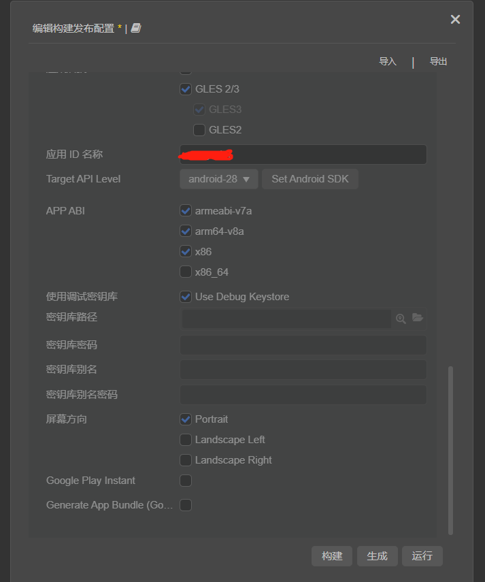Open the android-28 Target API Level dropdown
Image resolution: width=485 pixels, height=582 pixels.
219,179
